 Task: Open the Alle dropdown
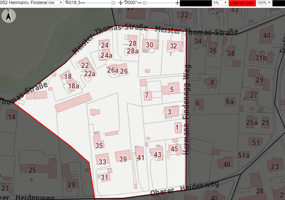tap(55, 3)
